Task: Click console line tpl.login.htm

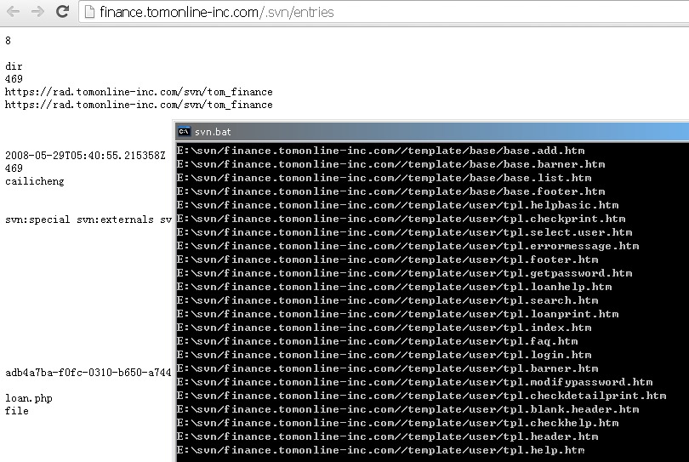Action: [384, 355]
